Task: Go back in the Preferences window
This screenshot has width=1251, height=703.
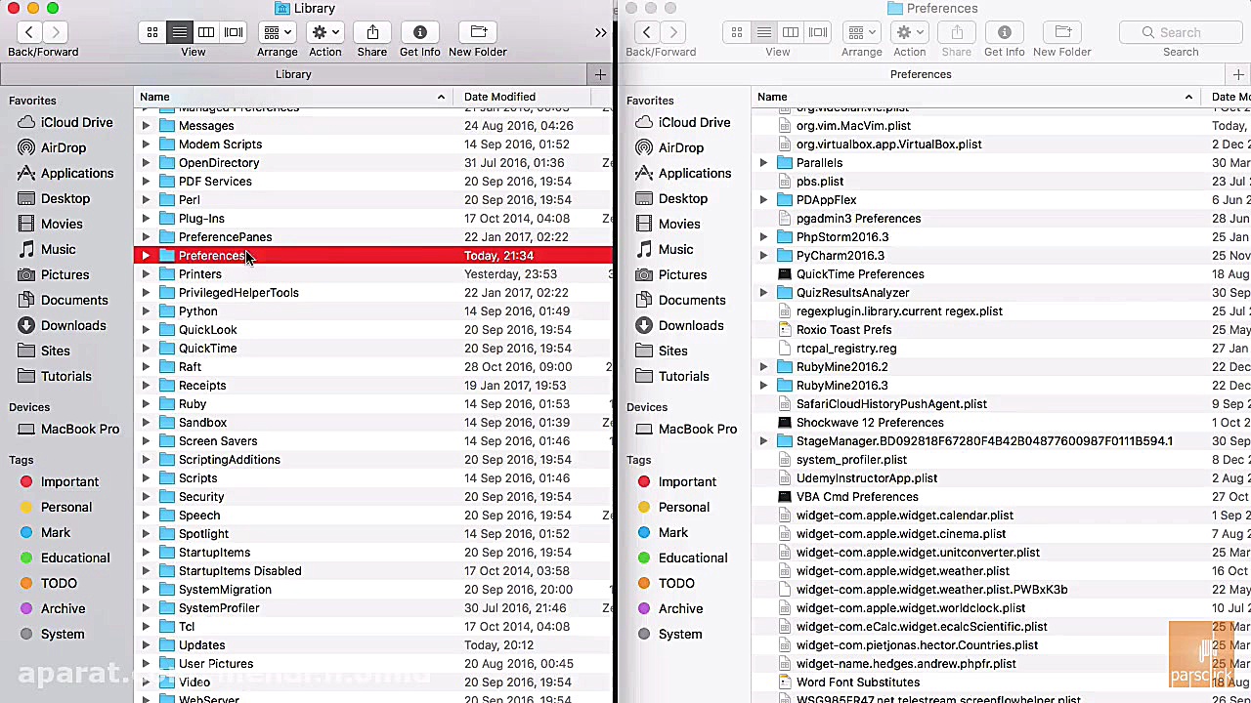Action: coord(647,32)
